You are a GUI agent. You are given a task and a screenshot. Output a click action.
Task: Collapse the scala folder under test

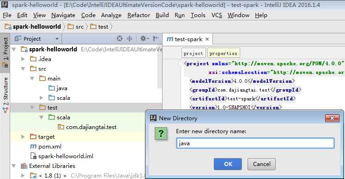click(x=42, y=117)
